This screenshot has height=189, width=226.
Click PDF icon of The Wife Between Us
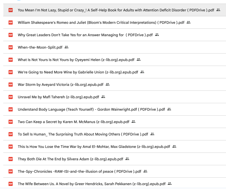(x=11, y=184)
